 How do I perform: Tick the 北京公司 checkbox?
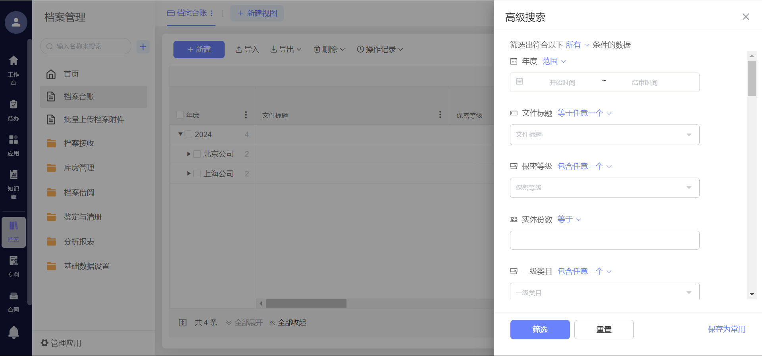coord(197,154)
